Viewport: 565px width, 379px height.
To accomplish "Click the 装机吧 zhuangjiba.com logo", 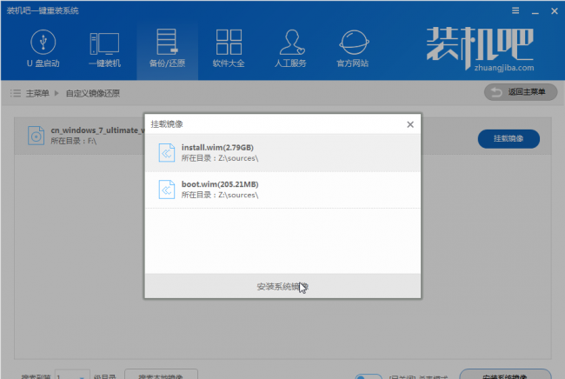I will pyautogui.click(x=480, y=49).
